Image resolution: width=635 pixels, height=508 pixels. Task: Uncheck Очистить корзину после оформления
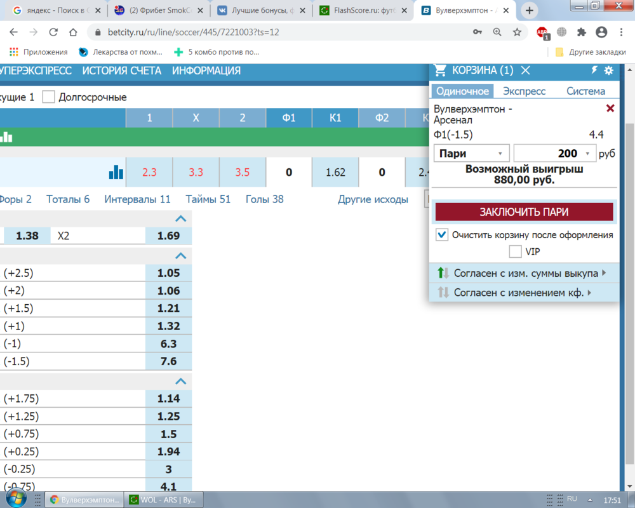click(442, 235)
